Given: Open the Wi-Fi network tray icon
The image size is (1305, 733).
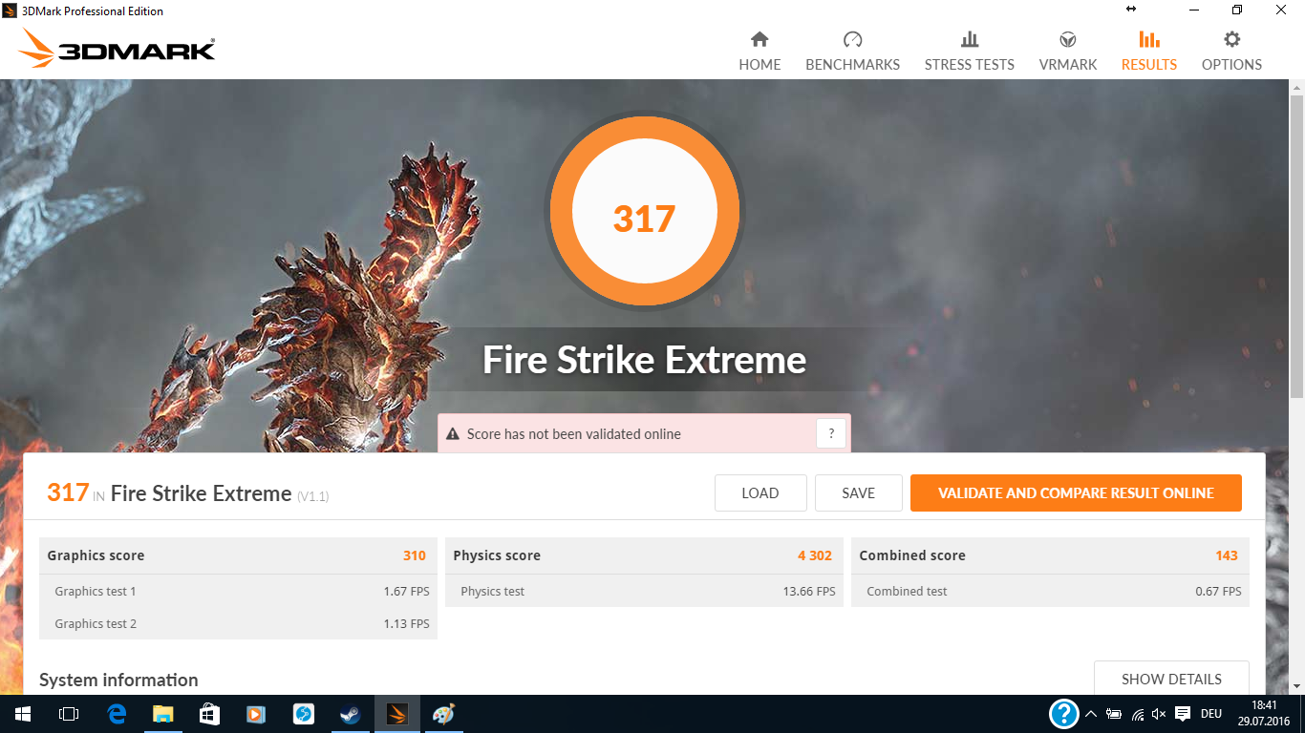Looking at the screenshot, I should (1138, 714).
